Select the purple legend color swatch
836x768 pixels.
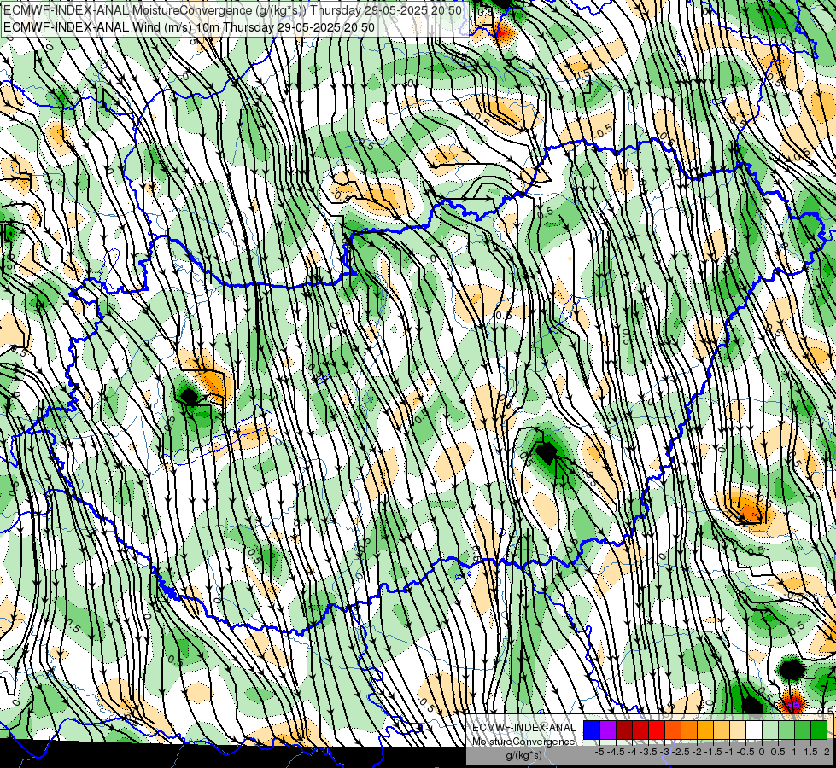[x=608, y=730]
